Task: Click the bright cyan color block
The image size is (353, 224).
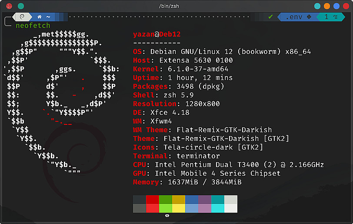Action: pos(218,208)
